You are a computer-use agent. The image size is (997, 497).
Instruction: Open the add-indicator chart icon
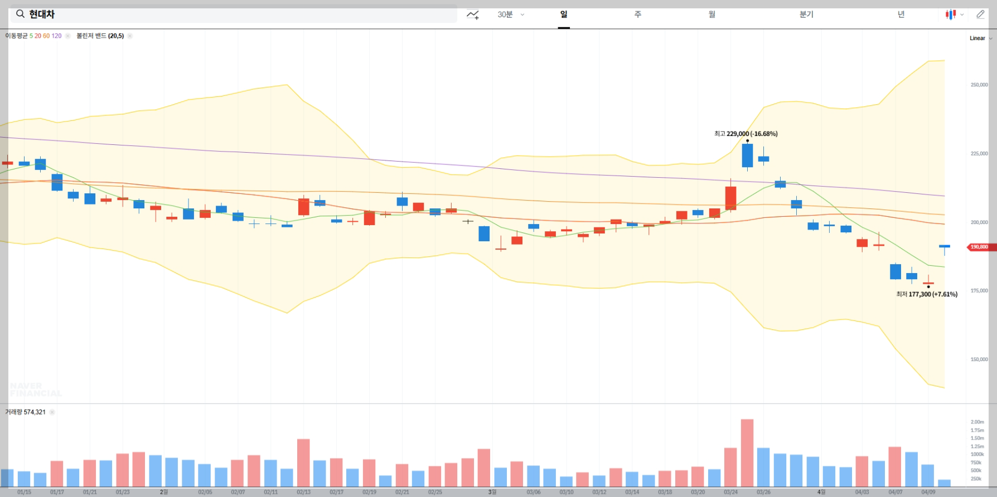click(x=473, y=14)
